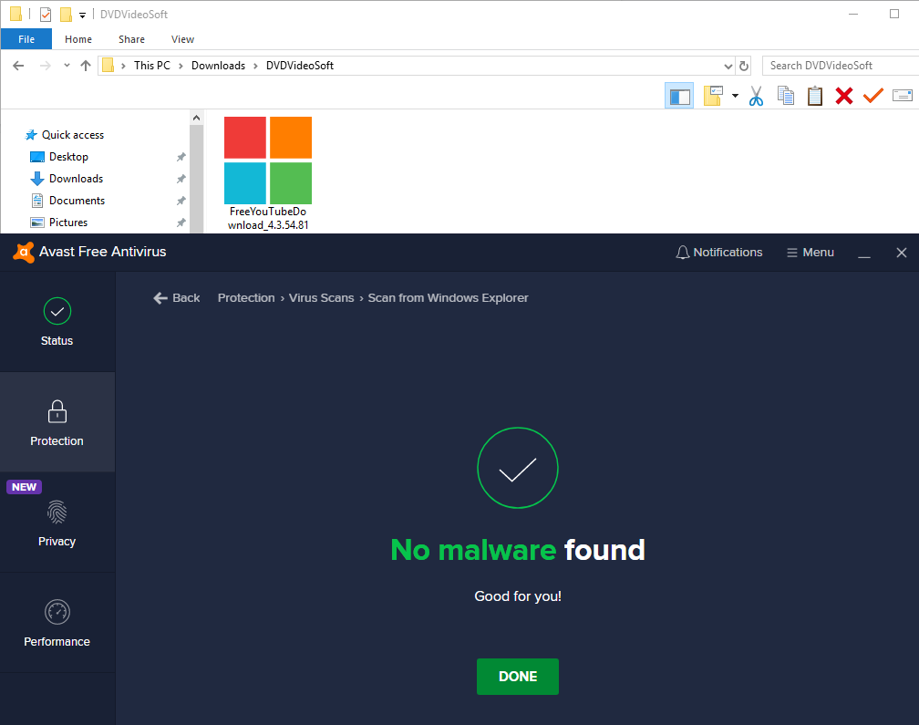This screenshot has height=725, width=919.
Task: Click pin icon next to Desktop
Action: pyautogui.click(x=181, y=157)
